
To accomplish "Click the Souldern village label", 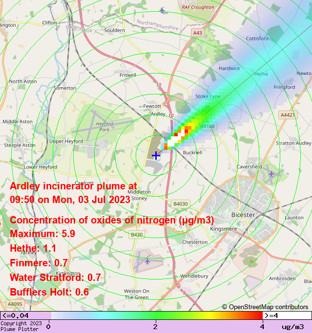I will pyautogui.click(x=114, y=30).
